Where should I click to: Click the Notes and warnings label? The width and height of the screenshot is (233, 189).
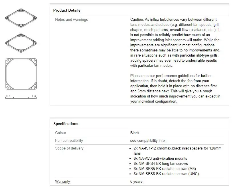click(72, 20)
